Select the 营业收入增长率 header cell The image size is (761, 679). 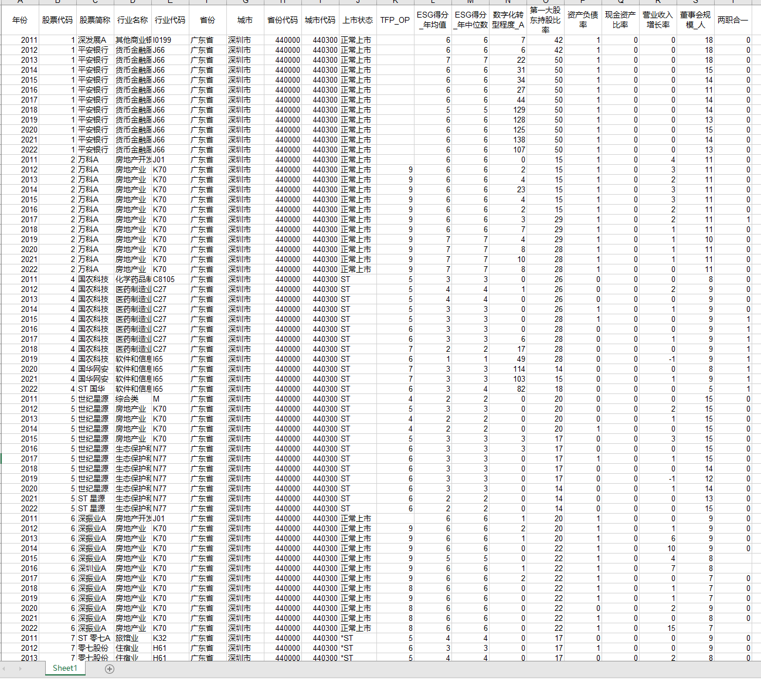pos(658,20)
